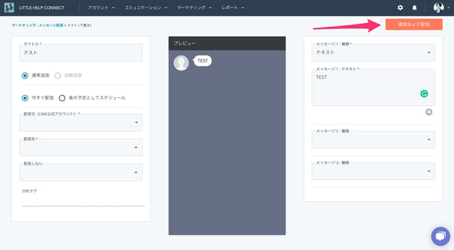Click the LITTLE HELP CONNECT brand text
The height and width of the screenshot is (250, 454).
(42, 8)
